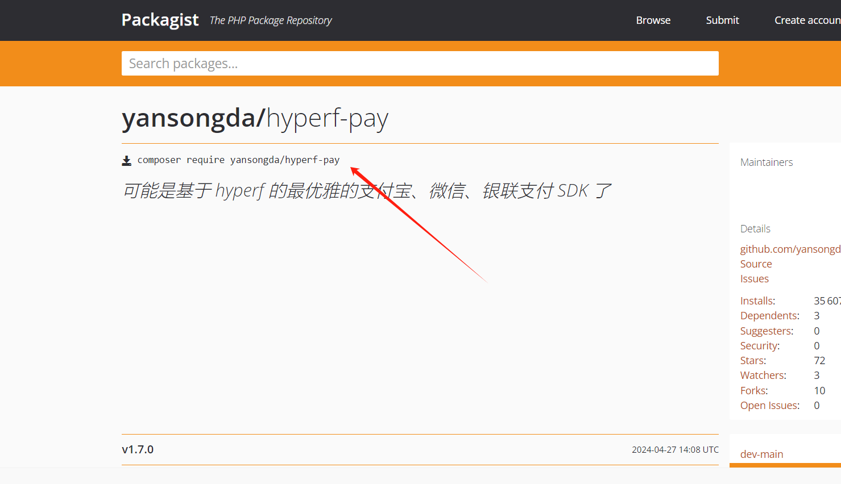This screenshot has width=841, height=484.
Task: Open the Suggesters link
Action: 767,331
